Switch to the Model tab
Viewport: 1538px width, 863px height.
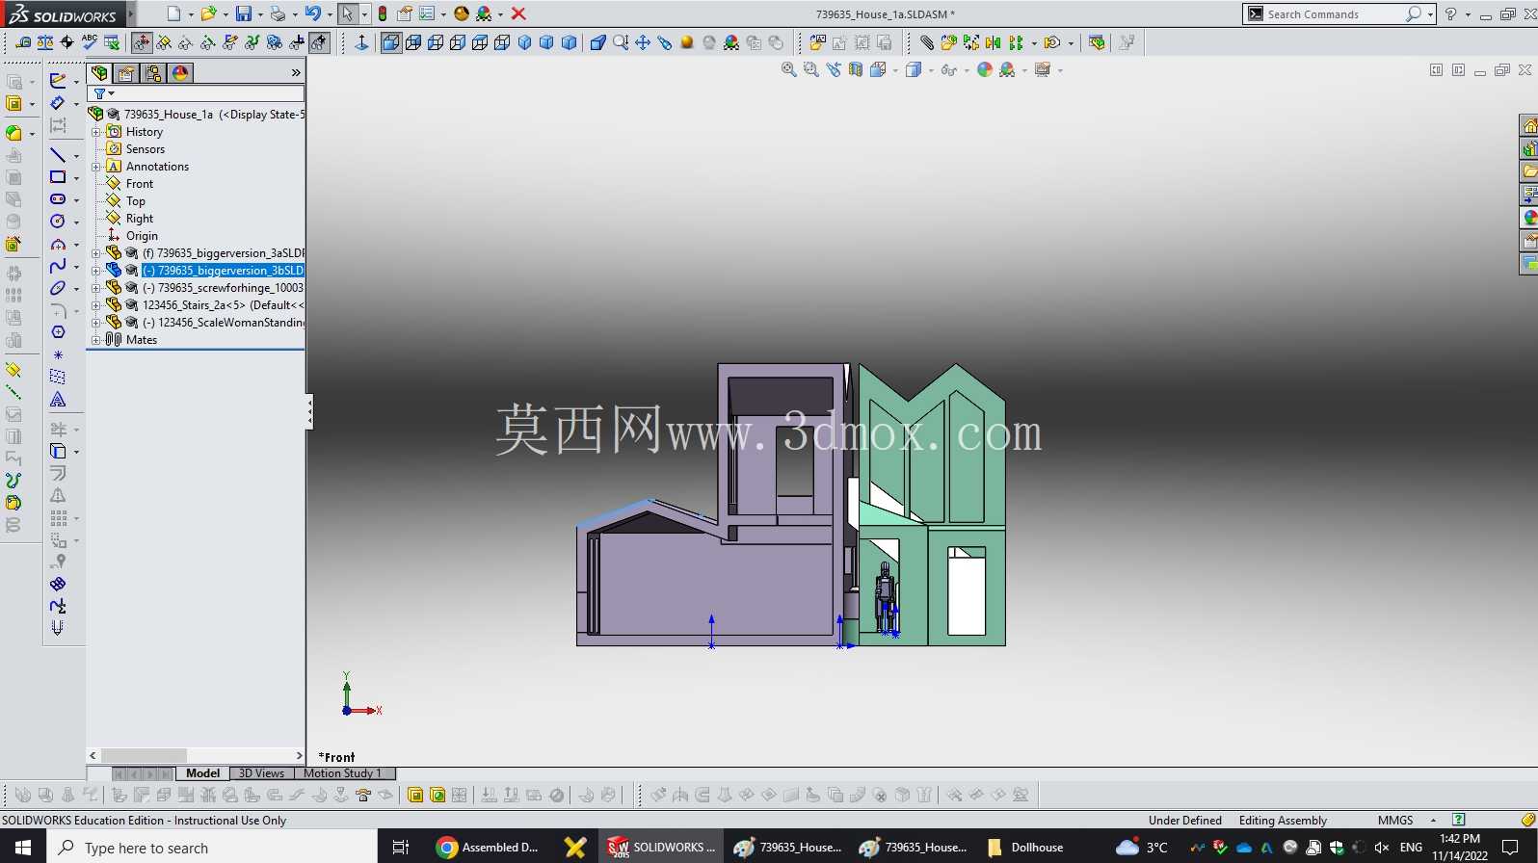(x=202, y=772)
